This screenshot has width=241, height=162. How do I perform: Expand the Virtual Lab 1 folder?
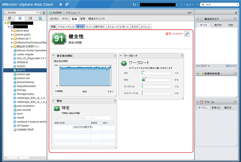pos(12,38)
